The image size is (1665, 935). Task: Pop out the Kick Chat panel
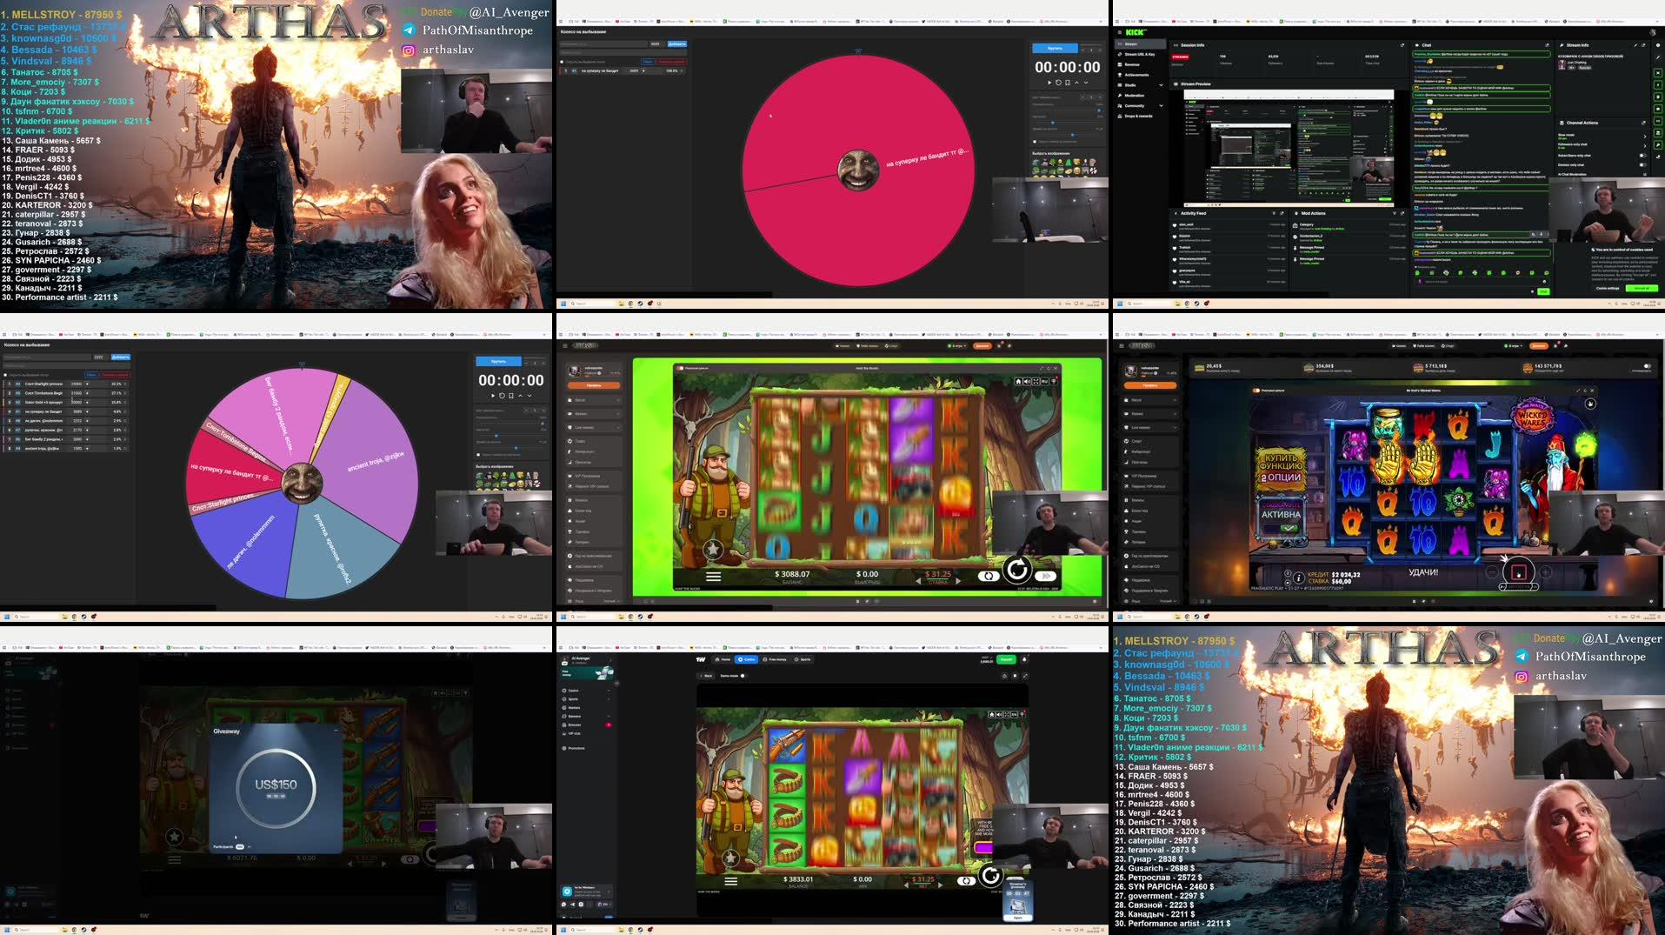(1547, 45)
